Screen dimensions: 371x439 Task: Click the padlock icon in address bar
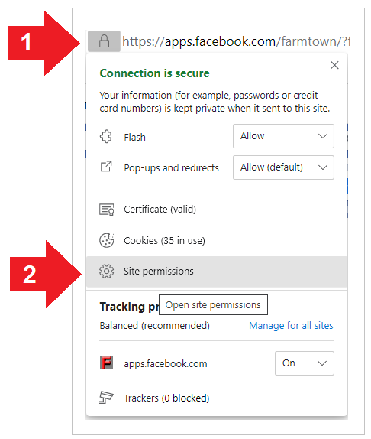[105, 41]
